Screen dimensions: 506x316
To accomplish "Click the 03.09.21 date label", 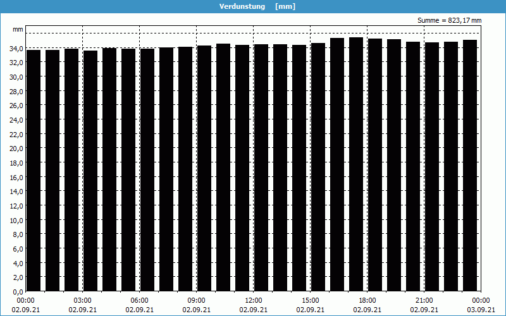I will click(x=481, y=310).
